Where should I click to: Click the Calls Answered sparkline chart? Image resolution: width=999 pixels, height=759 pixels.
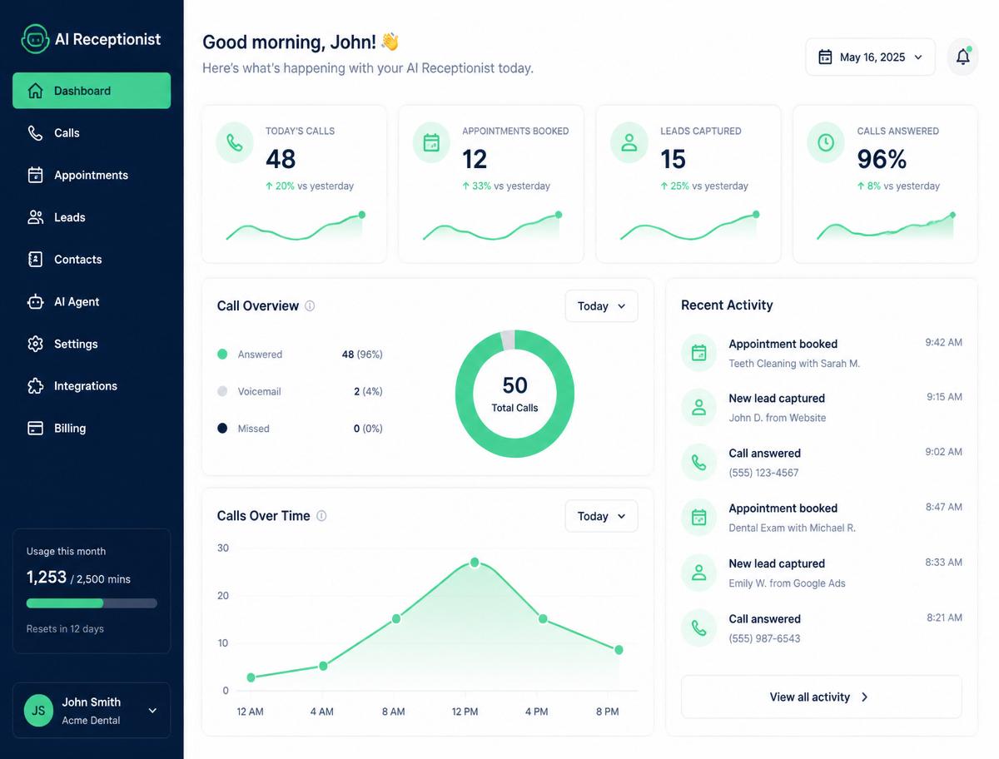[886, 227]
